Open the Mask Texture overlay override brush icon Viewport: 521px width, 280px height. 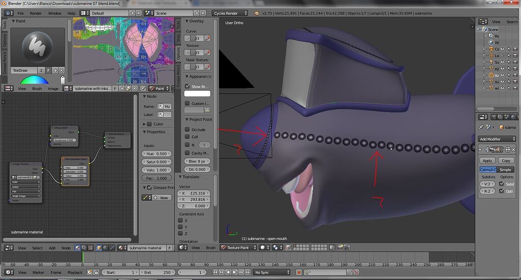pos(208,67)
